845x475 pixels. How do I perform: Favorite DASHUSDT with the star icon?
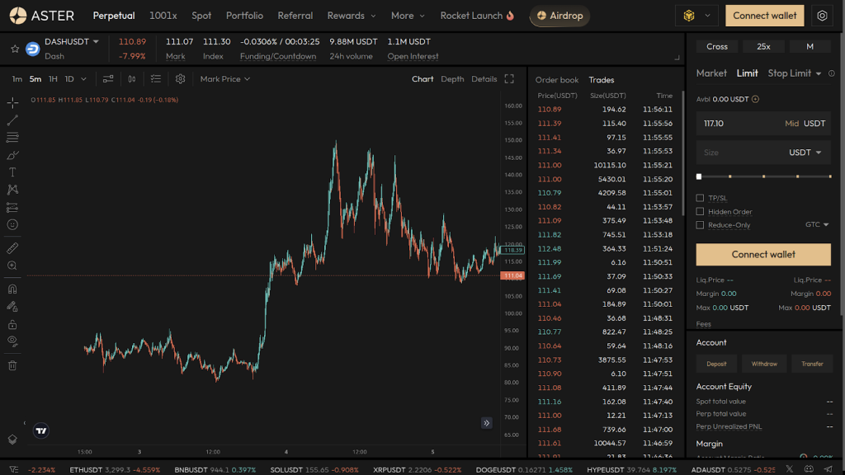[14, 49]
